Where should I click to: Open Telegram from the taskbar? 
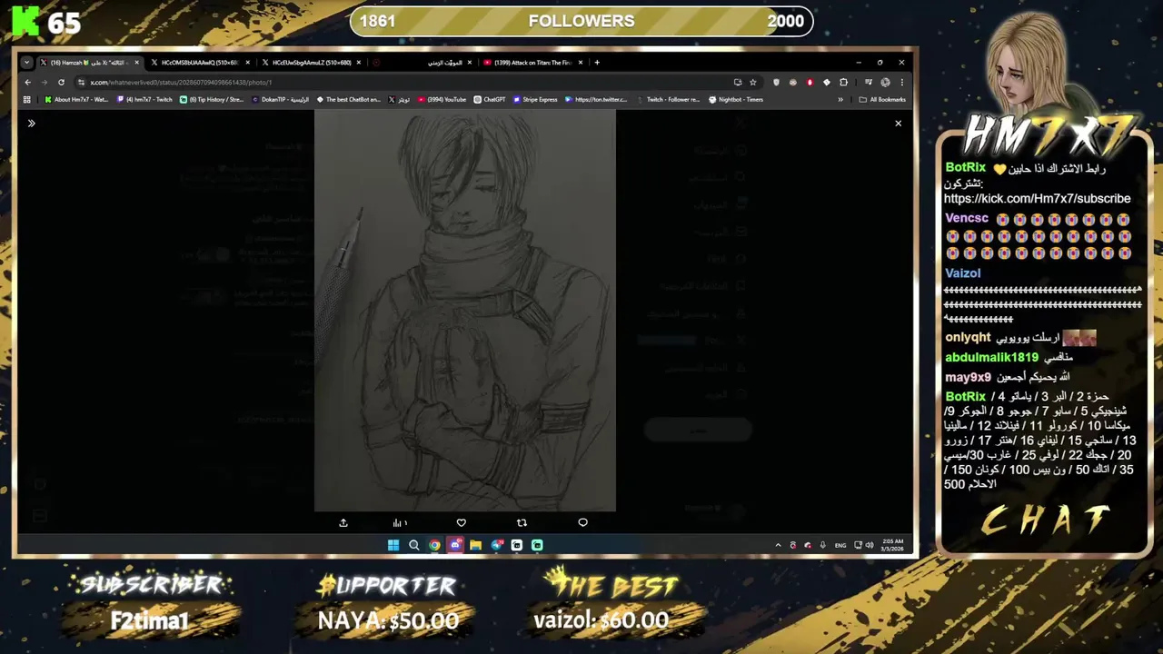coord(496,545)
